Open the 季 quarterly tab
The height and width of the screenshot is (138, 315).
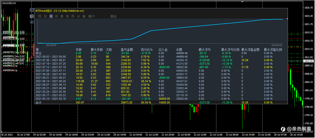(62, 16)
